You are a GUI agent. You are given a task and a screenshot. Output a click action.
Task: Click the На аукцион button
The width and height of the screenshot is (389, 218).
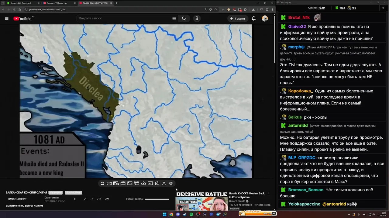pyautogui.click(x=55, y=193)
